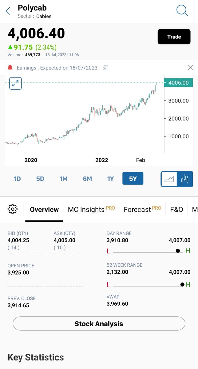Select the 1M time range
Screen dimensions: 198x369
point(64,179)
